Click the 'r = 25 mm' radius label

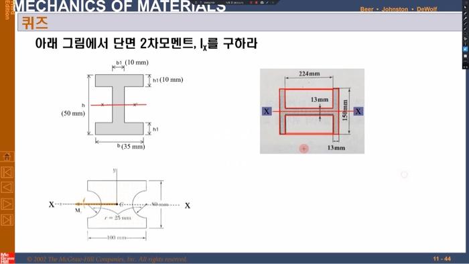[117, 218]
